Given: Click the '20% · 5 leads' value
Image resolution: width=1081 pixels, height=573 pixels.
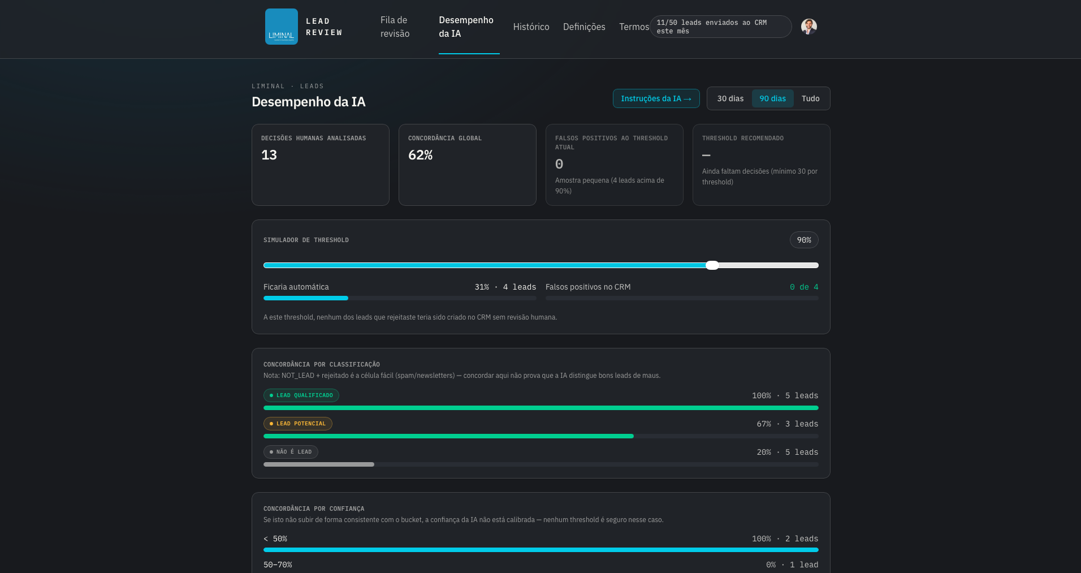Looking at the screenshot, I should [x=788, y=452].
